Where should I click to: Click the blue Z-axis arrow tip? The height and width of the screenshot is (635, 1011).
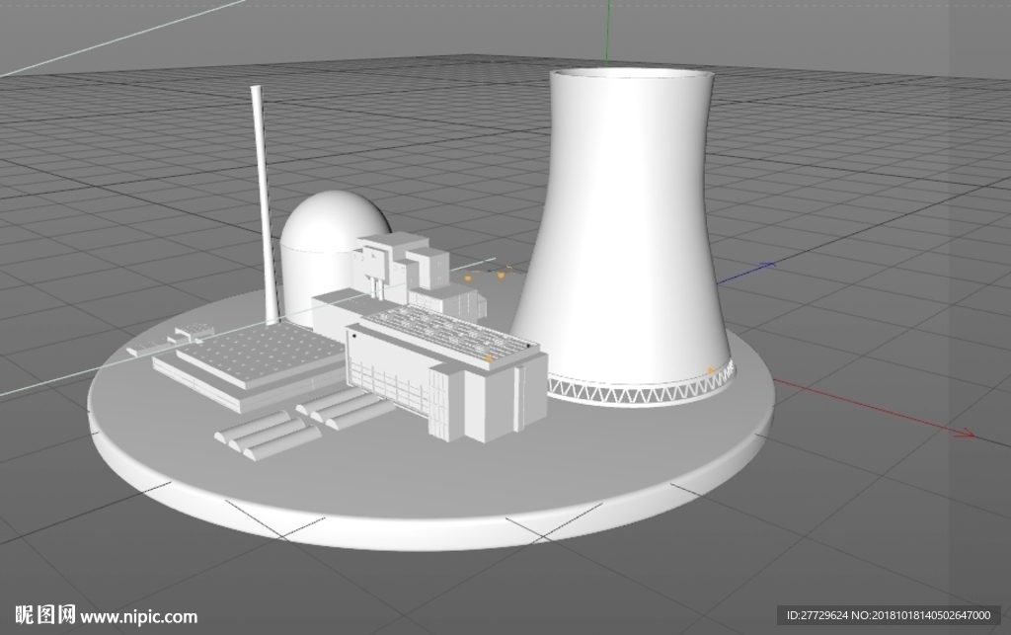coord(766,265)
